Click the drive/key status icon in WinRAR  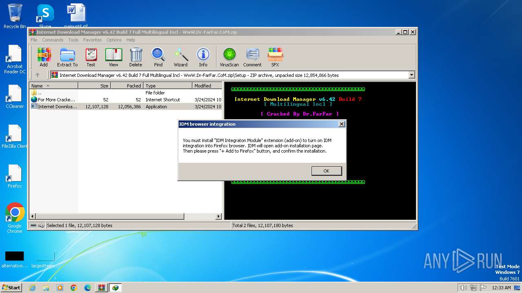tap(38, 225)
